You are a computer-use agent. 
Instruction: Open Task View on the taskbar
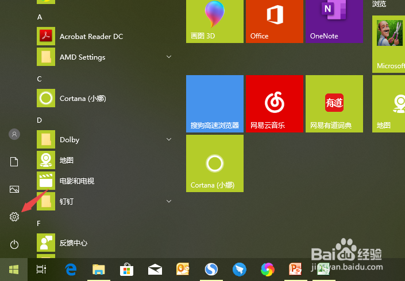point(41,270)
